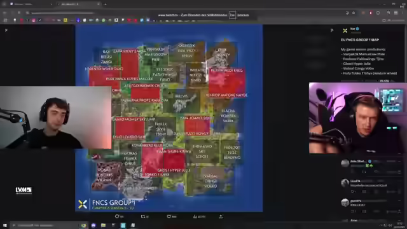Image resolution: width=407 pixels, height=229 pixels.
Task: Switch to the first browser tab
Action: [x=31, y=4]
